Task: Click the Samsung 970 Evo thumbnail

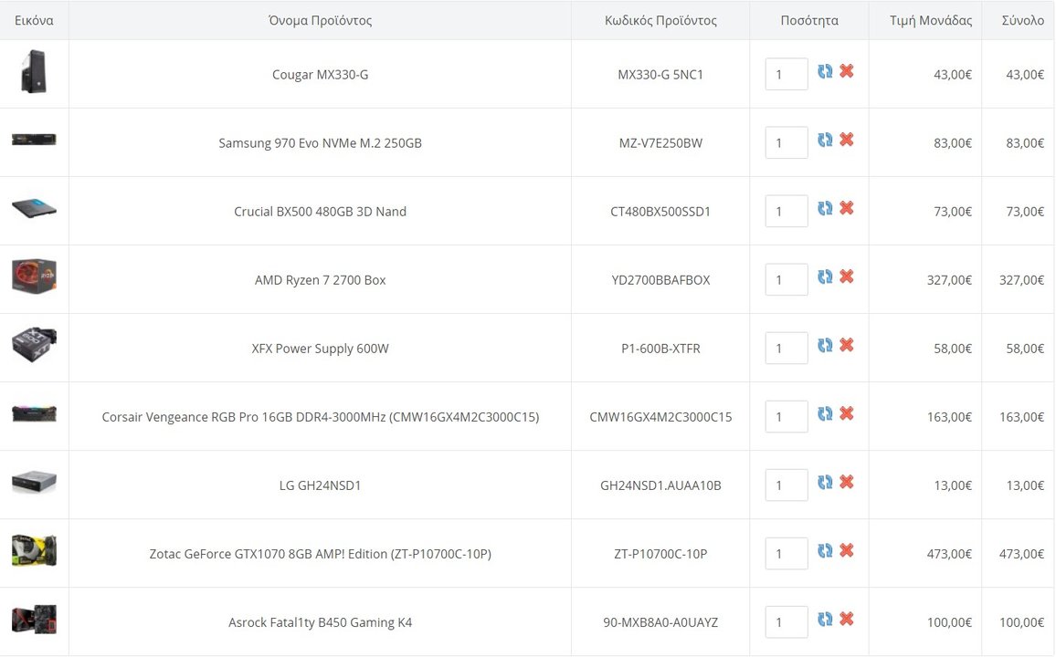Action: (x=34, y=140)
